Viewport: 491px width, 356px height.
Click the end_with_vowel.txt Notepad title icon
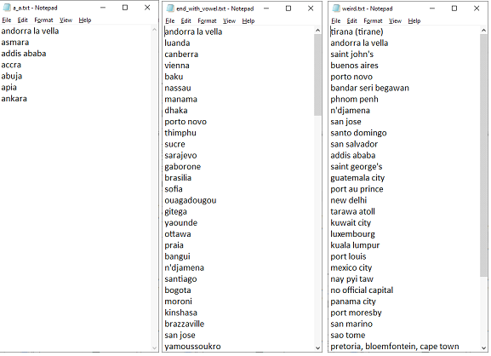[x=170, y=9]
